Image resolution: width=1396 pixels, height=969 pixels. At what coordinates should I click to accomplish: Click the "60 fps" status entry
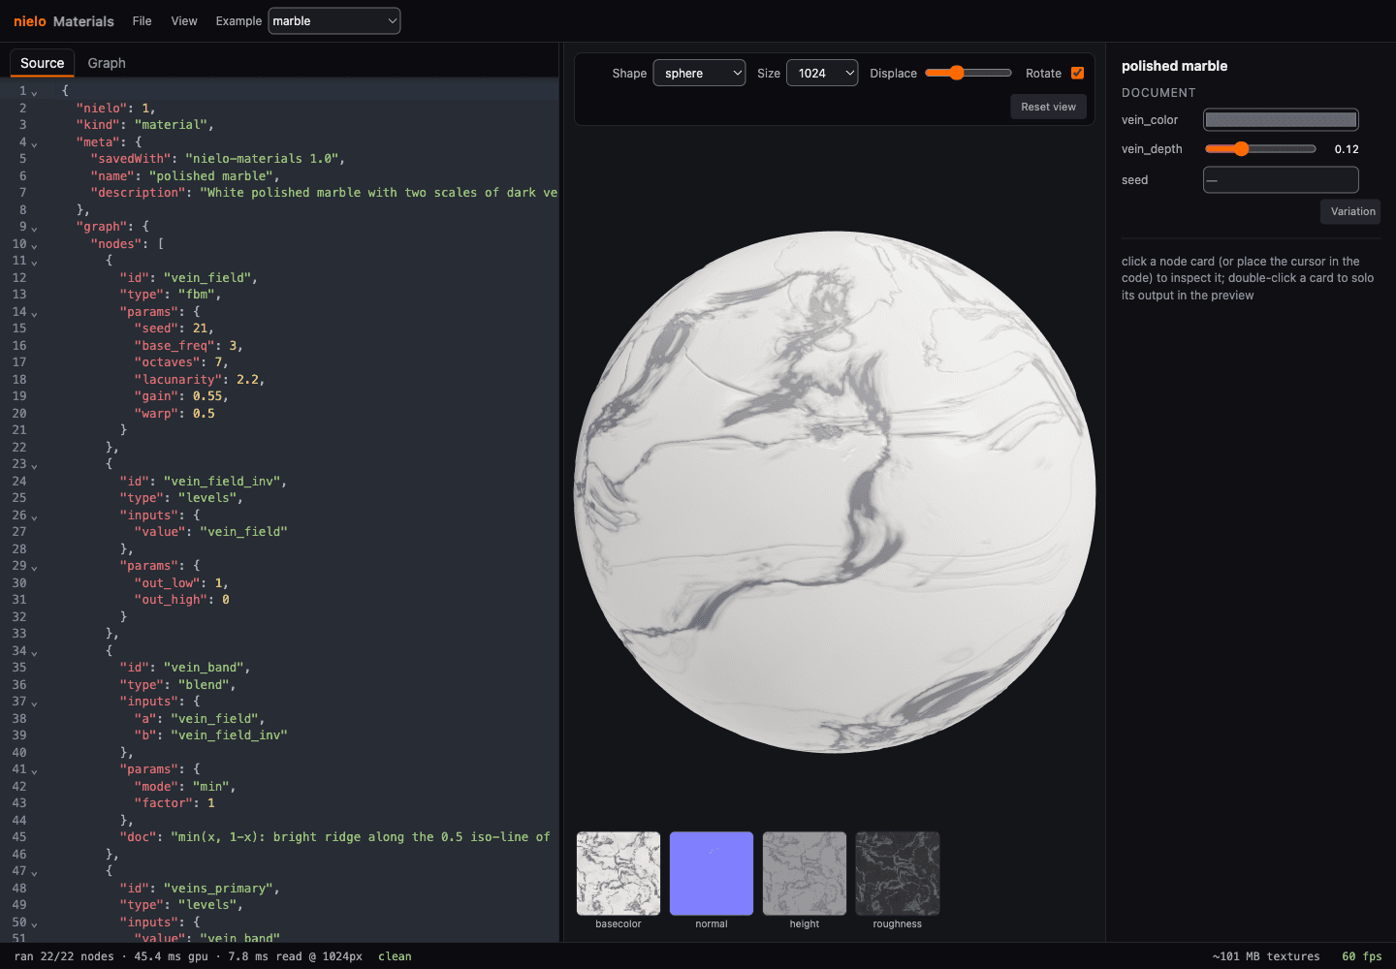pyautogui.click(x=1362, y=956)
